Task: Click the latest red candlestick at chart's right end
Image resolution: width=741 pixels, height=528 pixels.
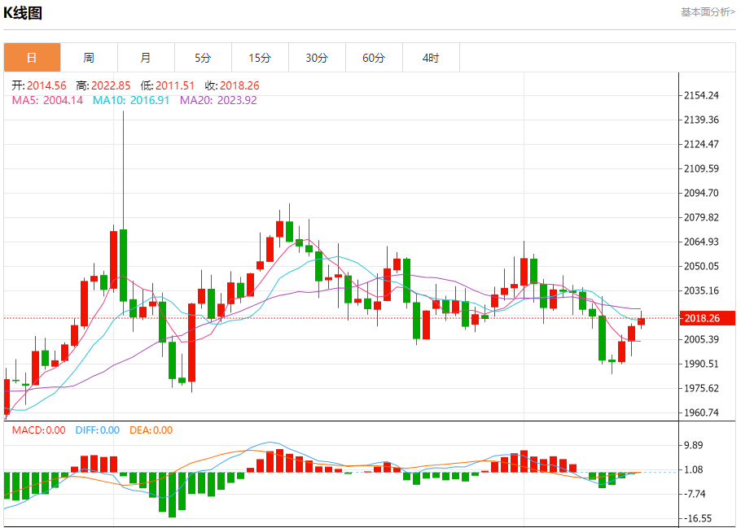Action: [642, 321]
